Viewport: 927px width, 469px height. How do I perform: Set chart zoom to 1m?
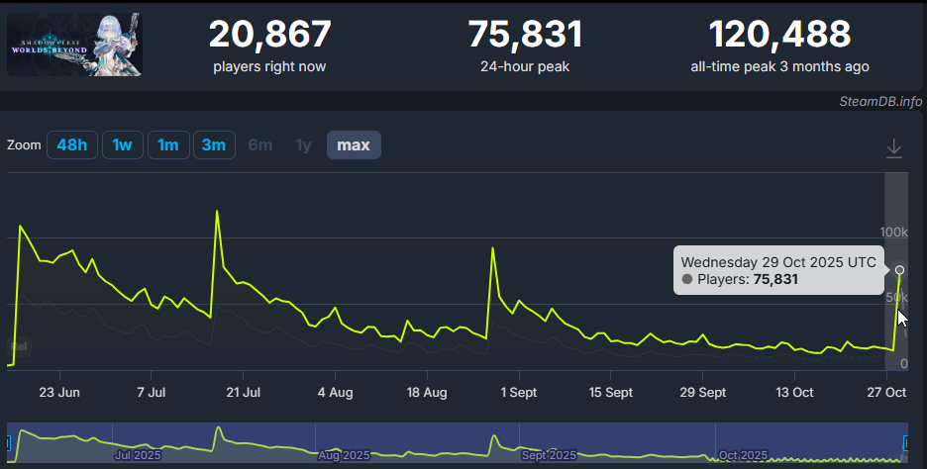168,144
